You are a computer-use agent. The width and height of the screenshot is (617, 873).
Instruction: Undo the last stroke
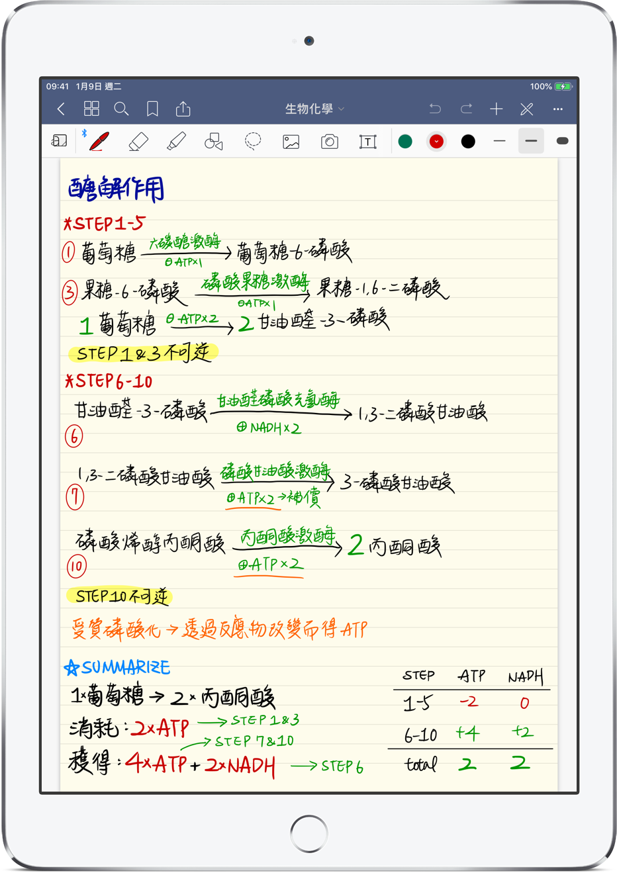tap(435, 109)
